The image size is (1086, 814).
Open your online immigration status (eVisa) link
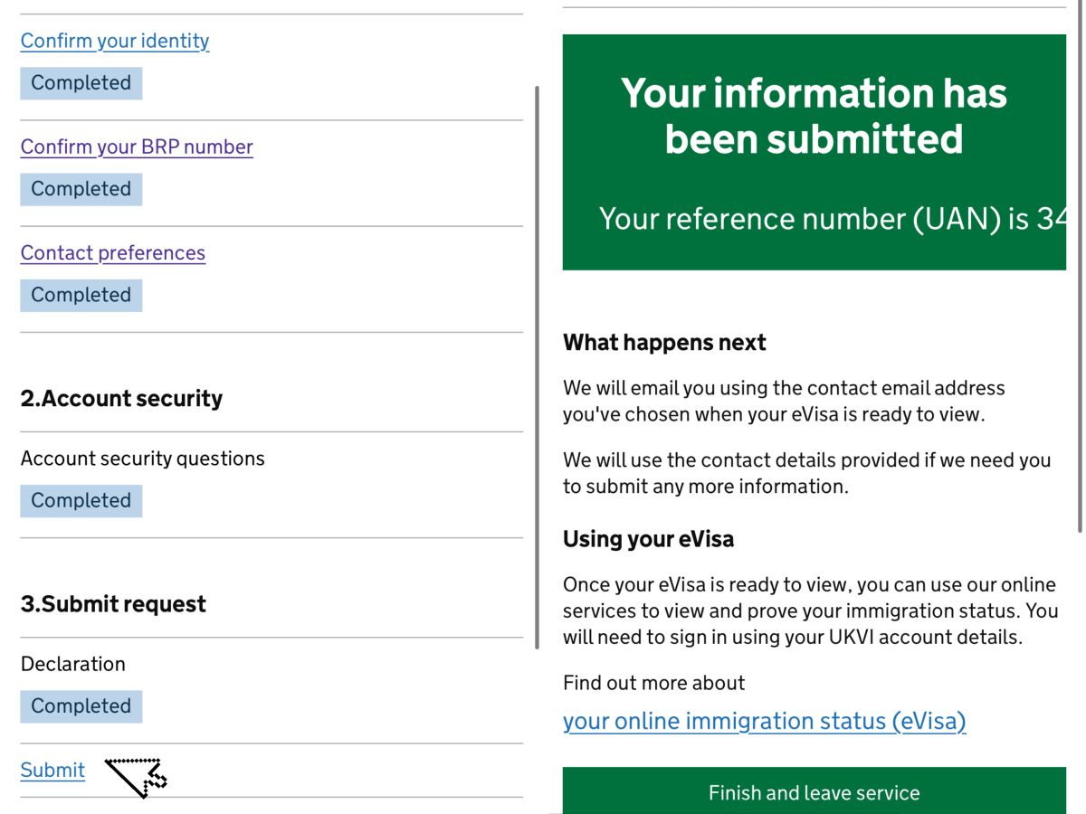pyautogui.click(x=765, y=721)
